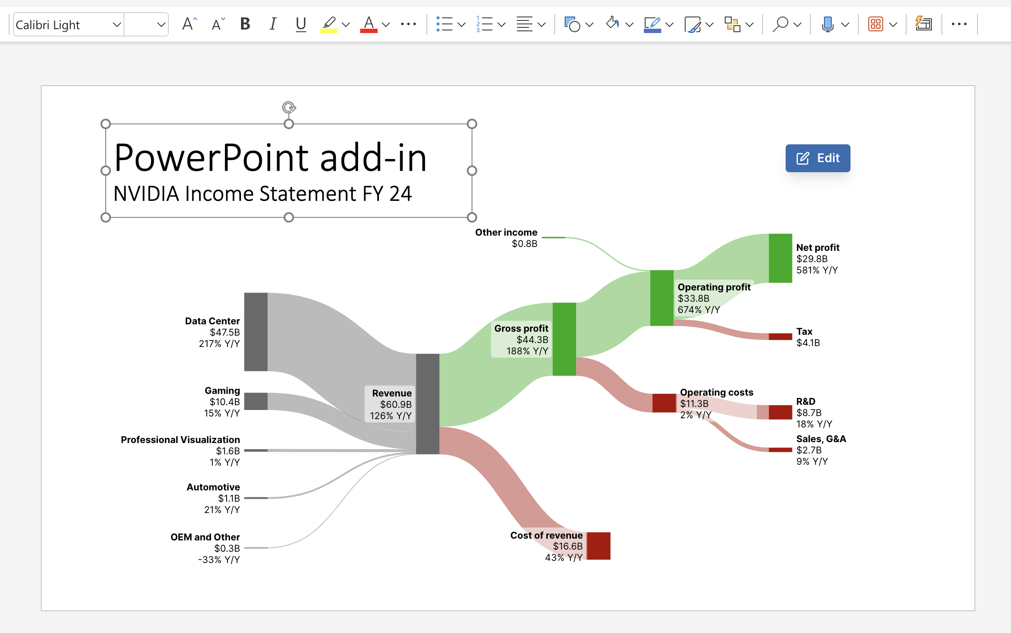
Task: Open highlight color dropdown arrow
Action: 346,25
